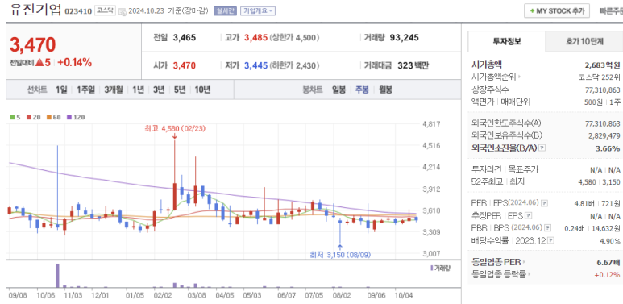The height and width of the screenshot is (304, 623).
Task: Click the MY STOCK 추가 button
Action: (557, 11)
